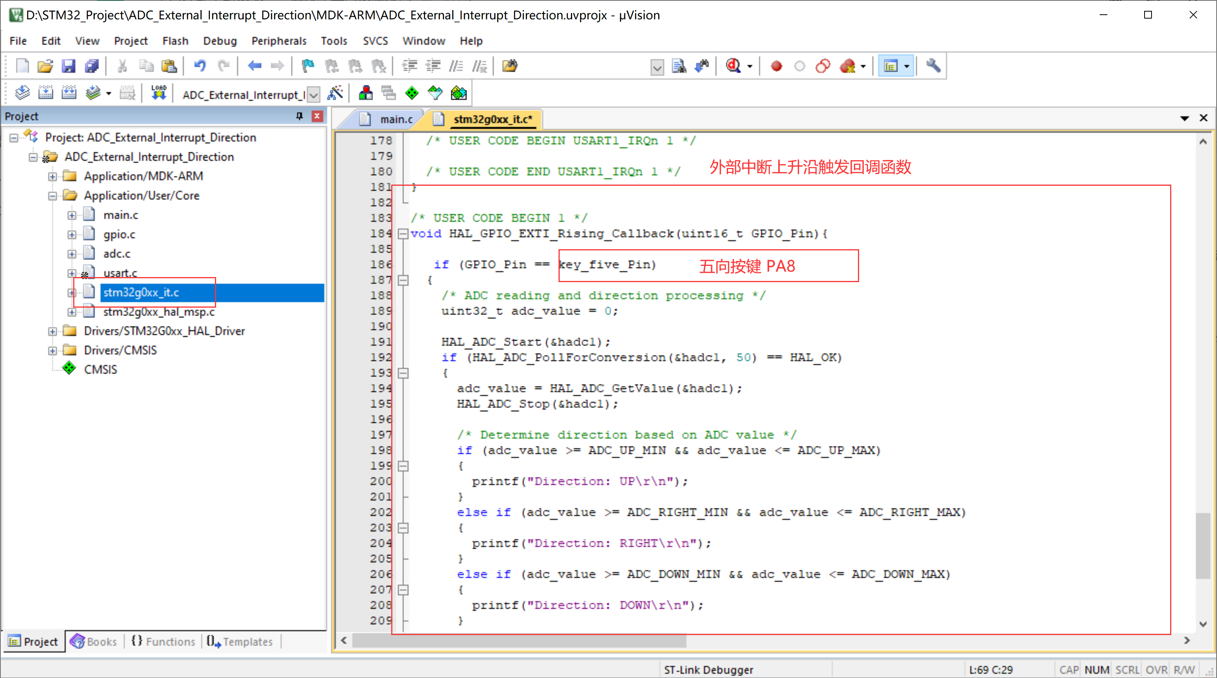Open Manage Project Items icon
Image resolution: width=1217 pixels, height=678 pixels.
pyautogui.click(x=366, y=93)
